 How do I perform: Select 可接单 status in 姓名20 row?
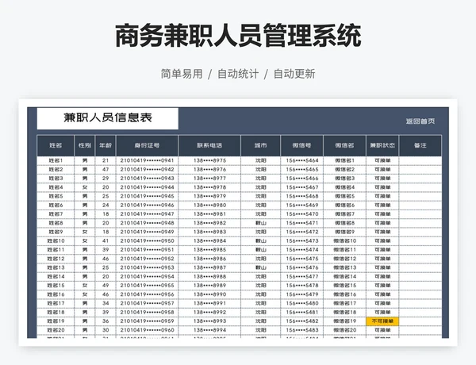[382, 330]
